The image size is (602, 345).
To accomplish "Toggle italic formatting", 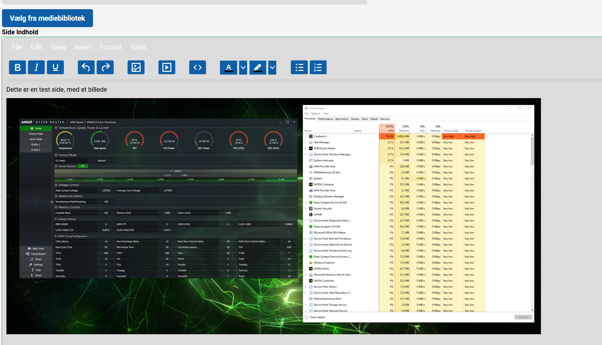I will click(x=36, y=67).
